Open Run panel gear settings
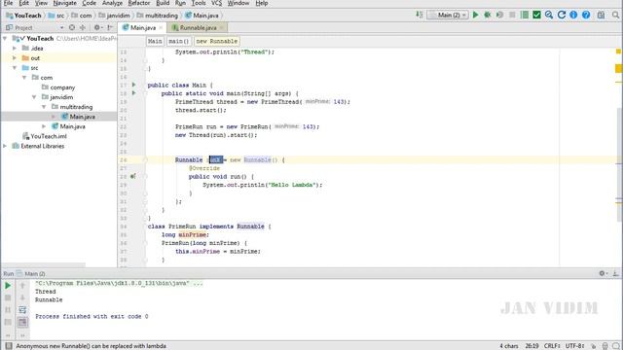This screenshot has width=623, height=350. [x=603, y=273]
